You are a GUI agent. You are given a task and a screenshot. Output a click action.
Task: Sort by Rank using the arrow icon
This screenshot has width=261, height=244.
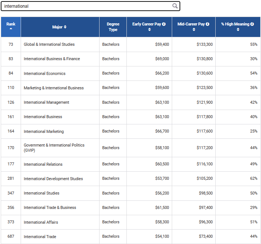pos(11,29)
